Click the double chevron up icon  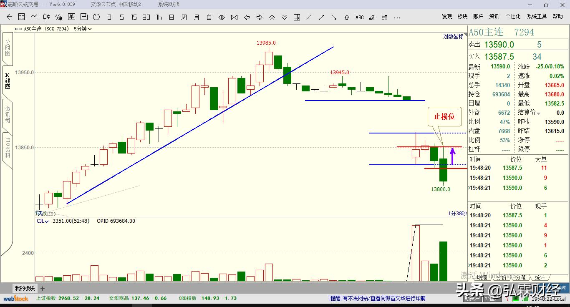pos(272,18)
